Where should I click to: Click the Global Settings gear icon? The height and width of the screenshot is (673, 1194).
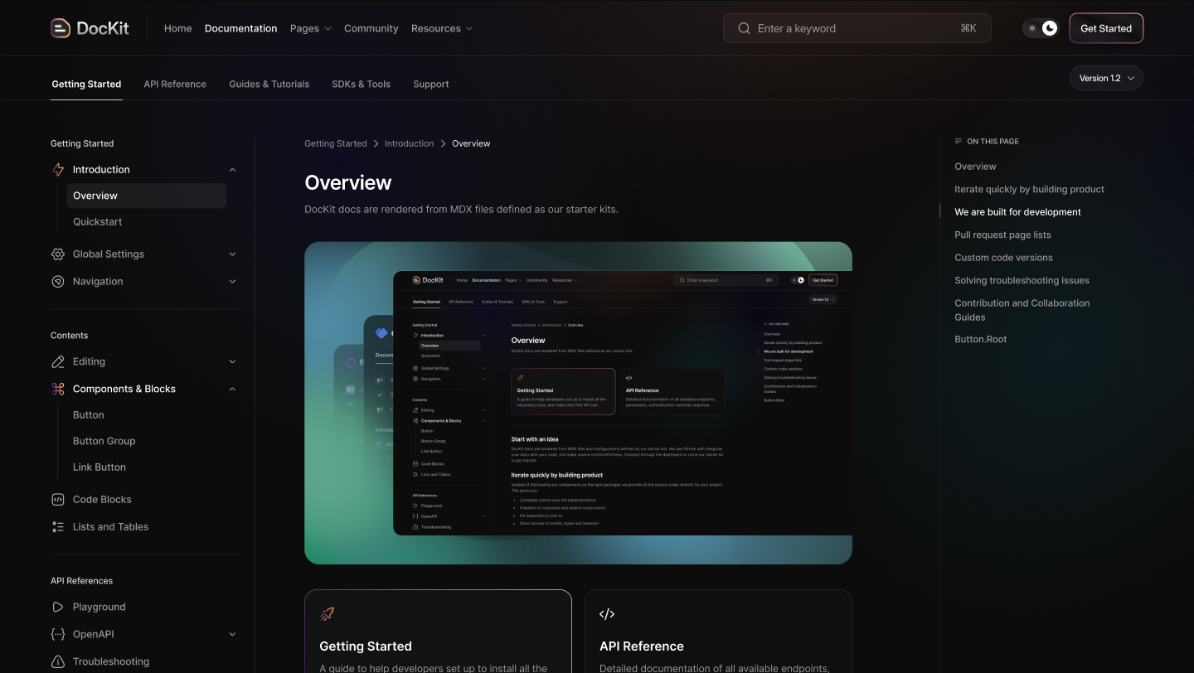pos(57,254)
